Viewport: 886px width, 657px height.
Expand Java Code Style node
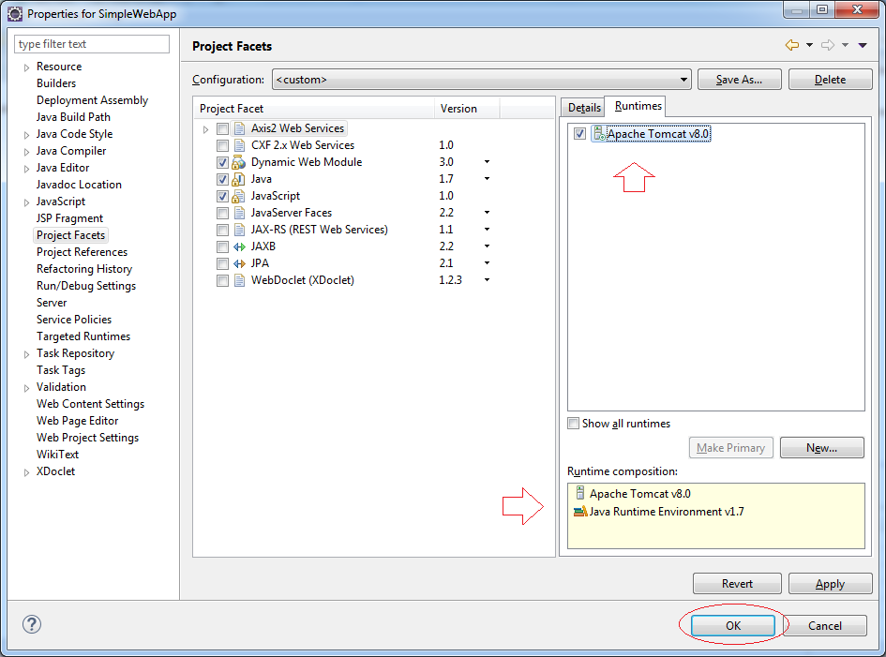click(x=26, y=135)
